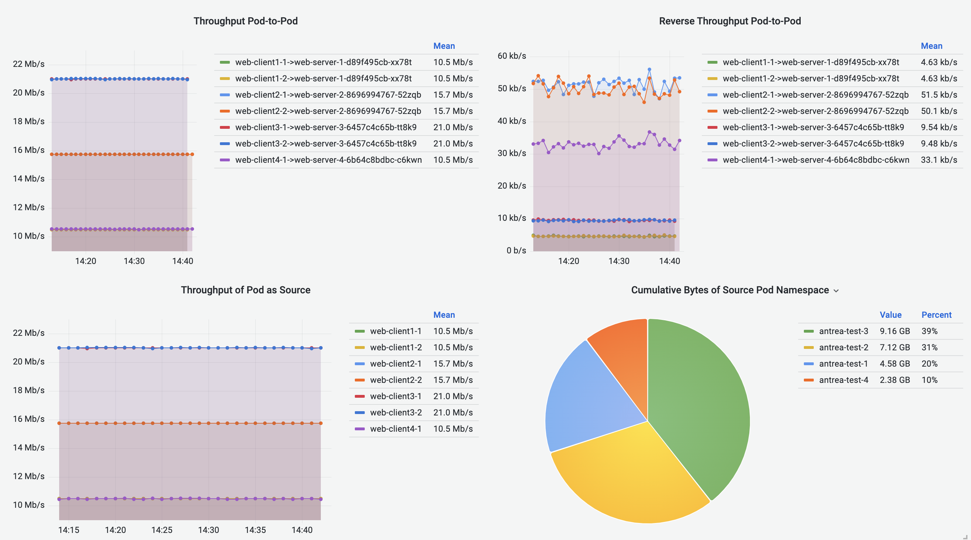The width and height of the screenshot is (971, 540).
Task: Click the 9.16 GB value for antrea-test-3
Action: coord(895,331)
